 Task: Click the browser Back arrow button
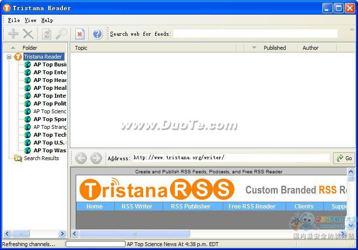point(81,158)
